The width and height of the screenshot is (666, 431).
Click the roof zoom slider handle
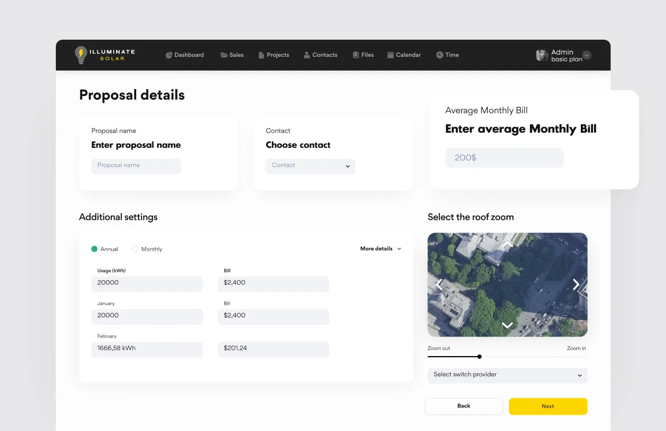(x=479, y=357)
